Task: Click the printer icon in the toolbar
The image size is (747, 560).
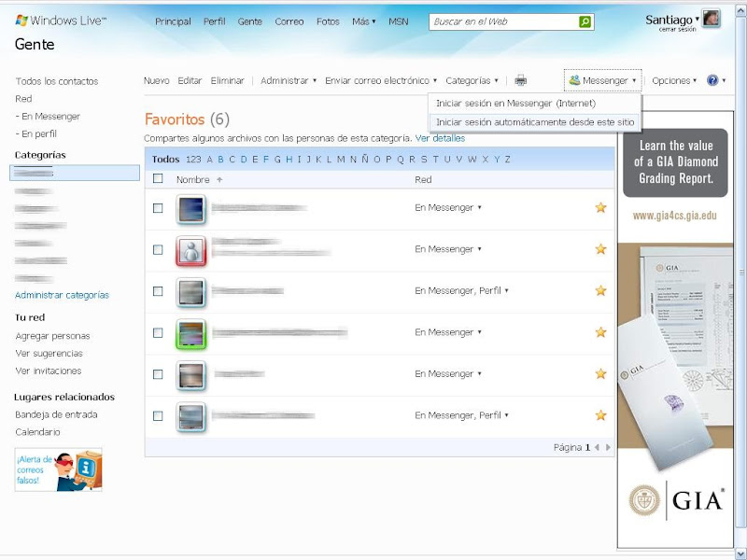Action: 521,80
